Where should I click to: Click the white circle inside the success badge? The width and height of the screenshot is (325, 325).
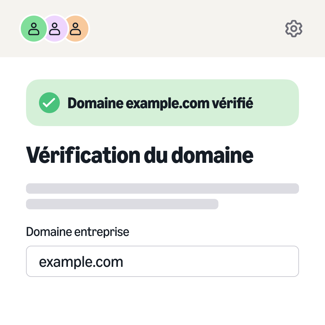coord(49,103)
